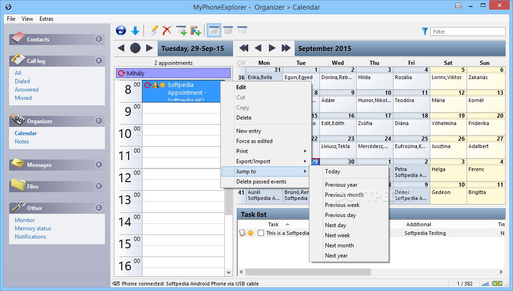Screen dimensions: 513x291
Task: Click the blue filter funnel icon
Action: pyautogui.click(x=425, y=31)
